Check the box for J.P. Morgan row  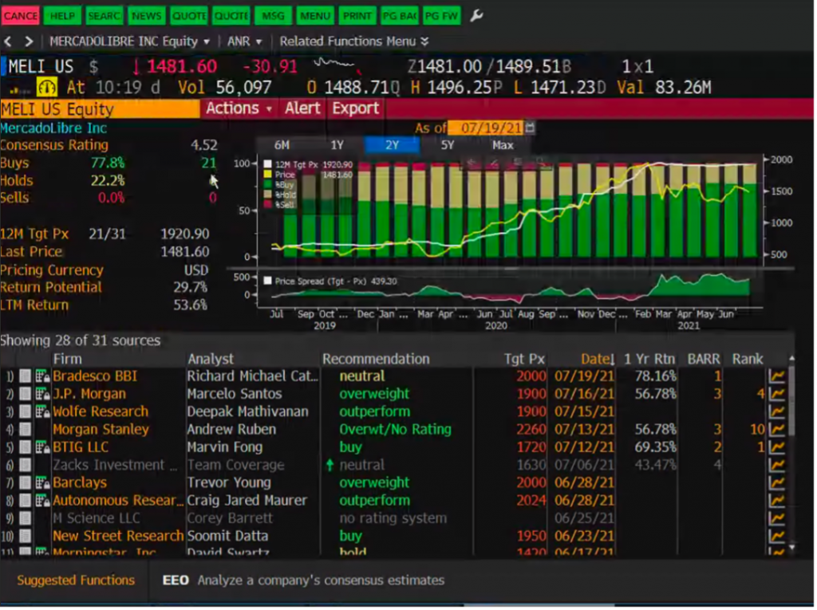pyautogui.click(x=25, y=395)
